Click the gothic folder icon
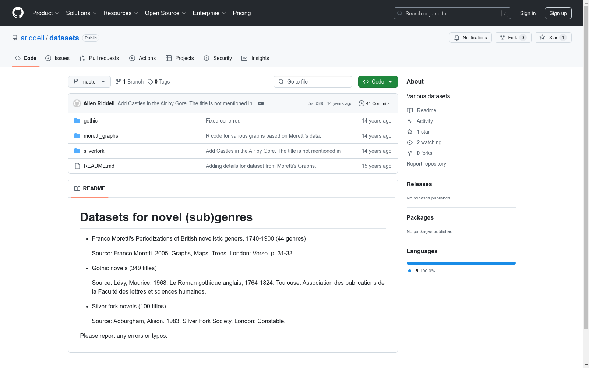589x368 pixels. (77, 121)
